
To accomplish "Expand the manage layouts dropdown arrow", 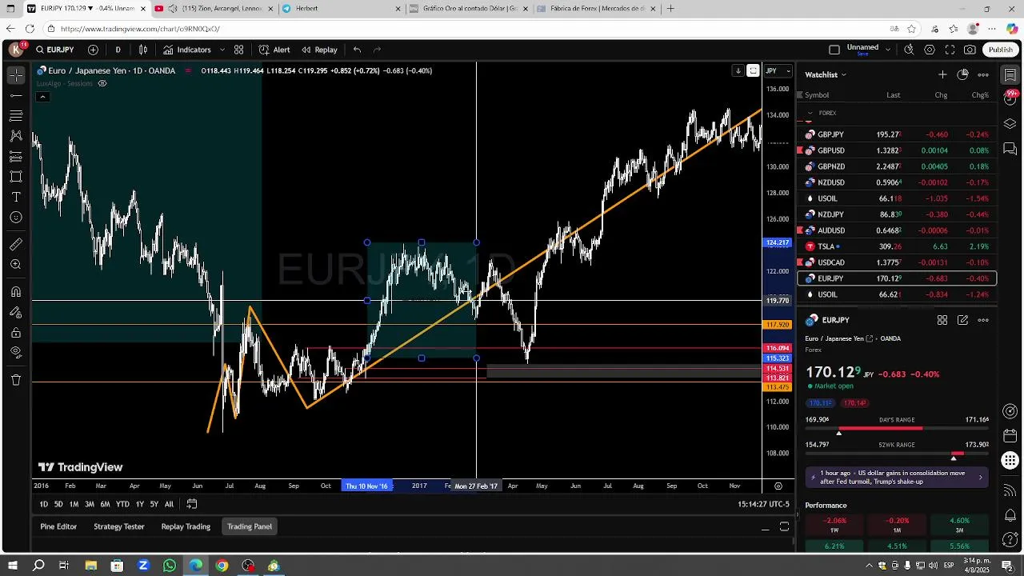I will click(888, 50).
